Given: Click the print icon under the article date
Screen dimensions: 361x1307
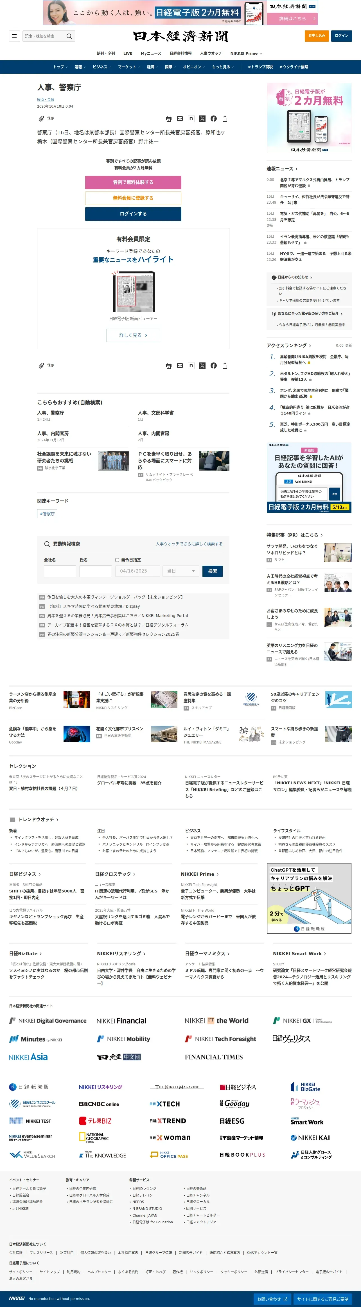Looking at the screenshot, I should [x=169, y=119].
